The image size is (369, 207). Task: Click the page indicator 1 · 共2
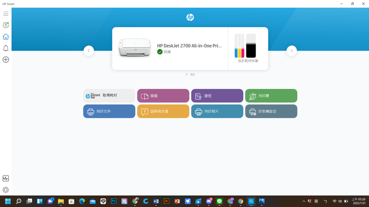[x=190, y=75]
